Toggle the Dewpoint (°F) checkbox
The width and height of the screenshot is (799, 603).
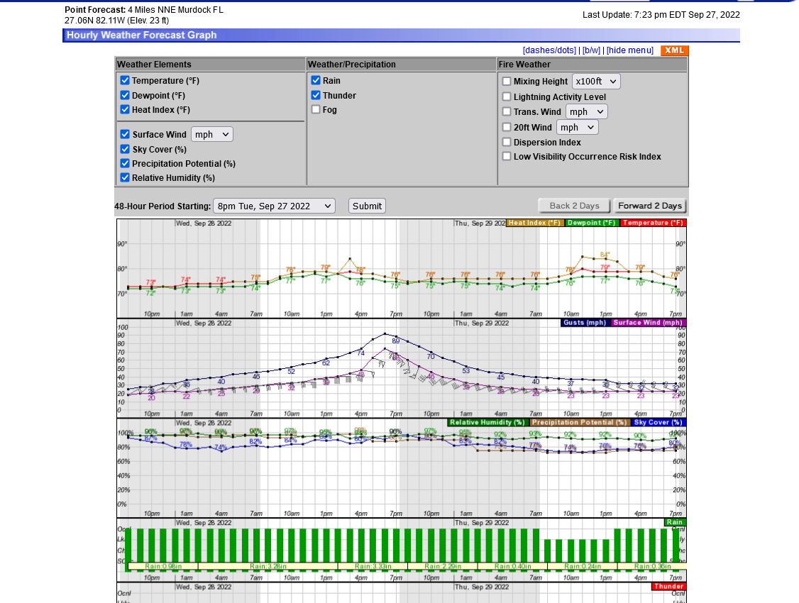[x=125, y=95]
